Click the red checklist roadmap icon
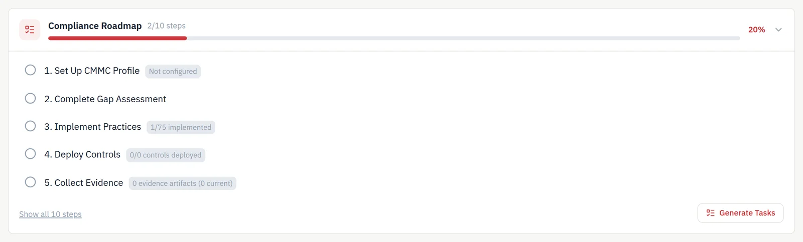This screenshot has width=803, height=242. (30, 30)
